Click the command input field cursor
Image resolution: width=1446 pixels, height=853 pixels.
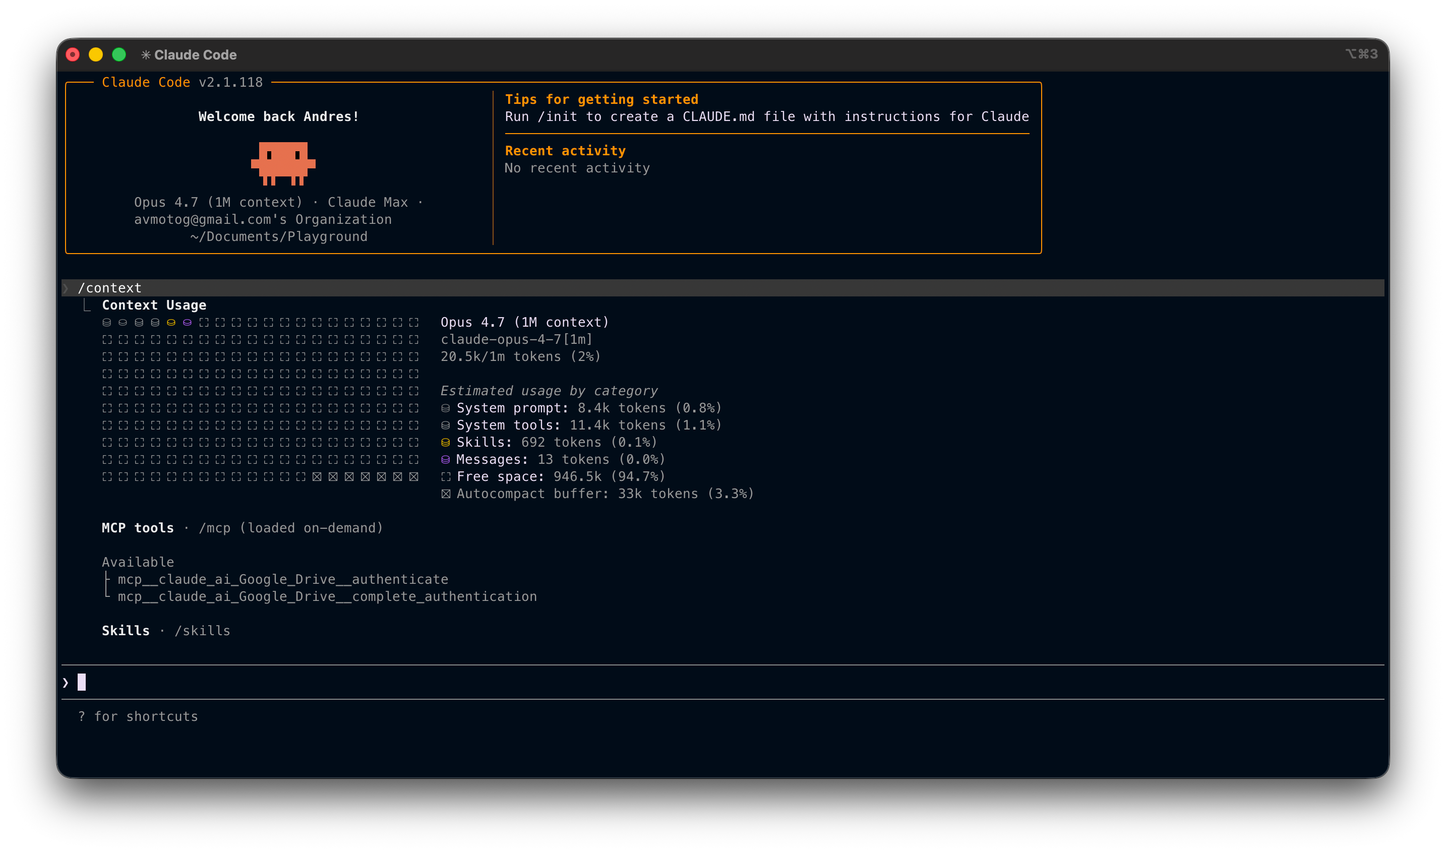point(82,682)
